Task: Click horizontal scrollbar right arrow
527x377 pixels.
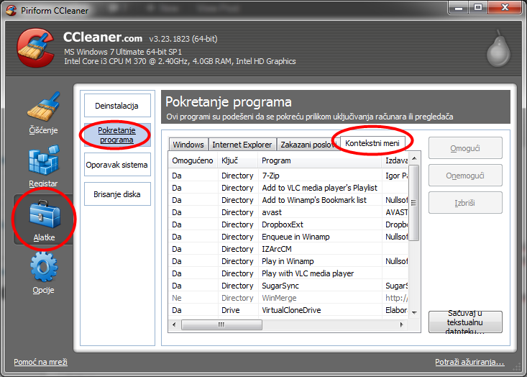Action: [x=401, y=324]
